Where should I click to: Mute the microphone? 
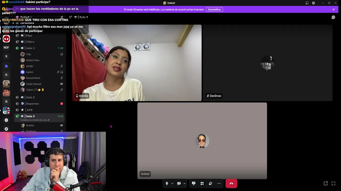coord(167,183)
